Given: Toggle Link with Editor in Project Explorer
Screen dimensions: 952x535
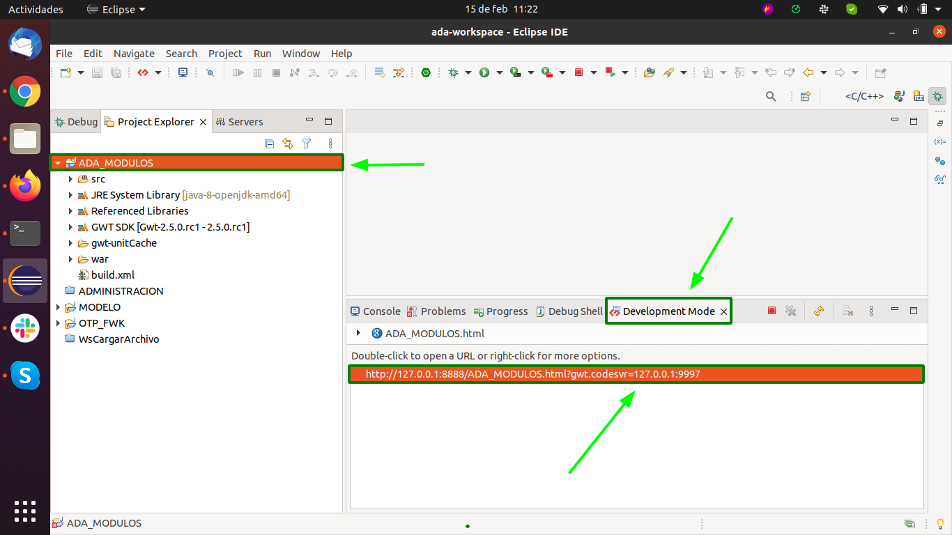Looking at the screenshot, I should click(288, 144).
